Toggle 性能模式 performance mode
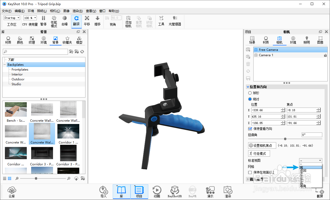 click(x=54, y=22)
